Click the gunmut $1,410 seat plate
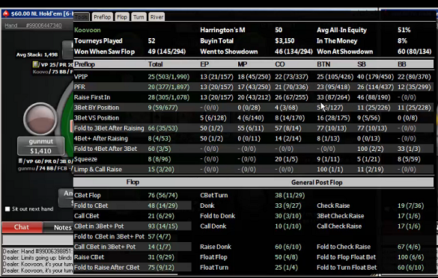Image resolution: width=438 pixels, height=278 pixels. pos(40,146)
